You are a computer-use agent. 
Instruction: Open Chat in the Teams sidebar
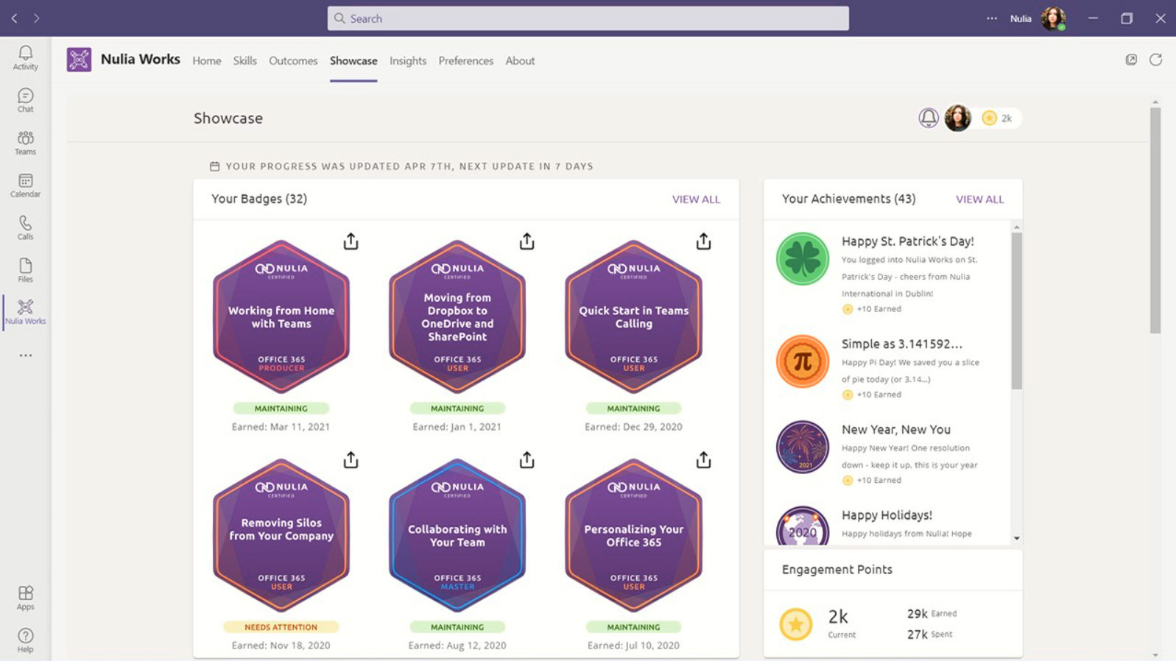[25, 100]
